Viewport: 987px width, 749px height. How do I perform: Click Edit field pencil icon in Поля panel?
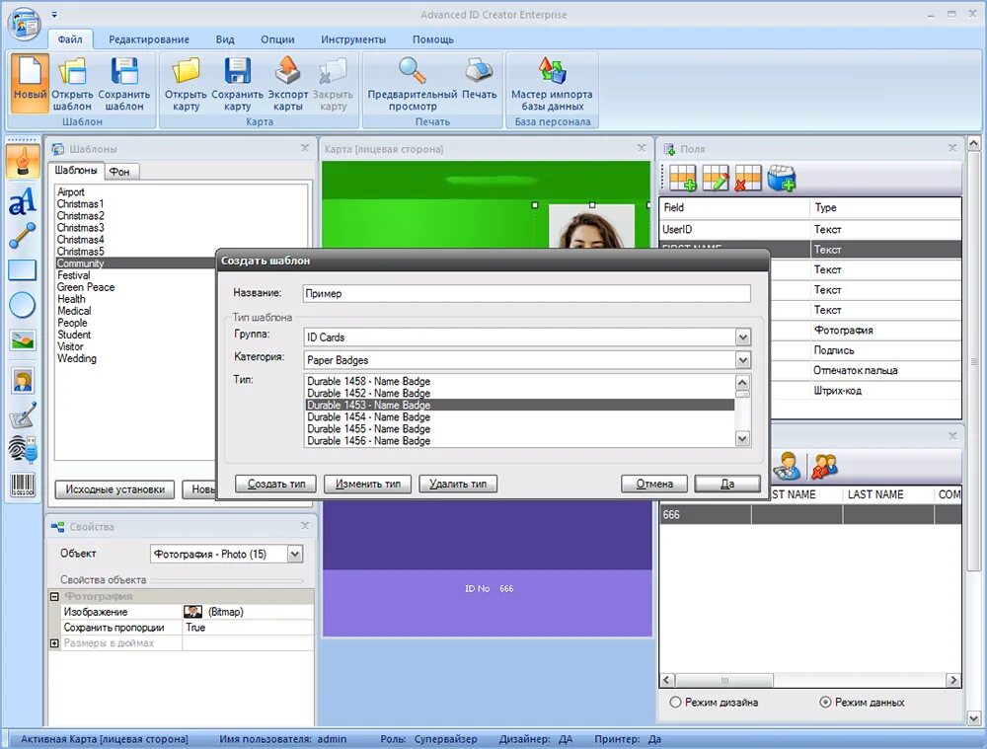coord(715,179)
